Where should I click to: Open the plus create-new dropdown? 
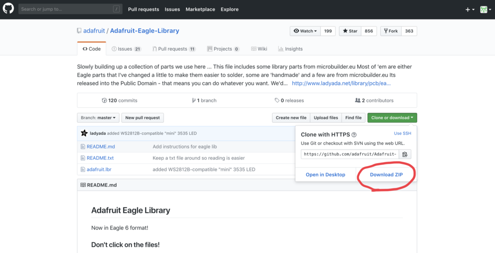click(x=470, y=10)
